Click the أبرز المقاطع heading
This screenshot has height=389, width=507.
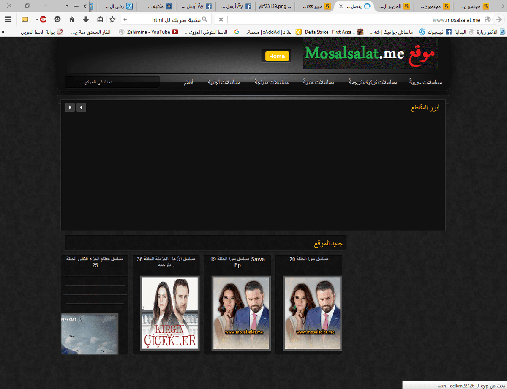425,108
